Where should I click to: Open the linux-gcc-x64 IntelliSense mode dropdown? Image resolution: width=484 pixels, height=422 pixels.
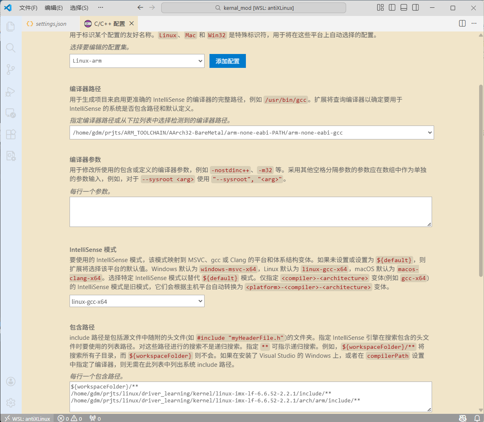(x=137, y=301)
